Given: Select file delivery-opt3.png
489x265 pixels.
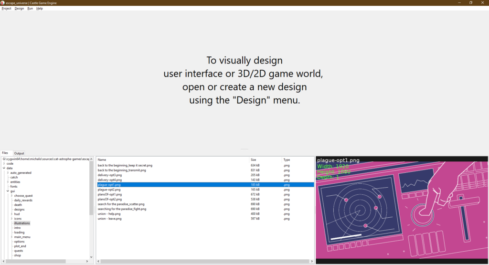Looking at the screenshot, I should click(x=109, y=175).
